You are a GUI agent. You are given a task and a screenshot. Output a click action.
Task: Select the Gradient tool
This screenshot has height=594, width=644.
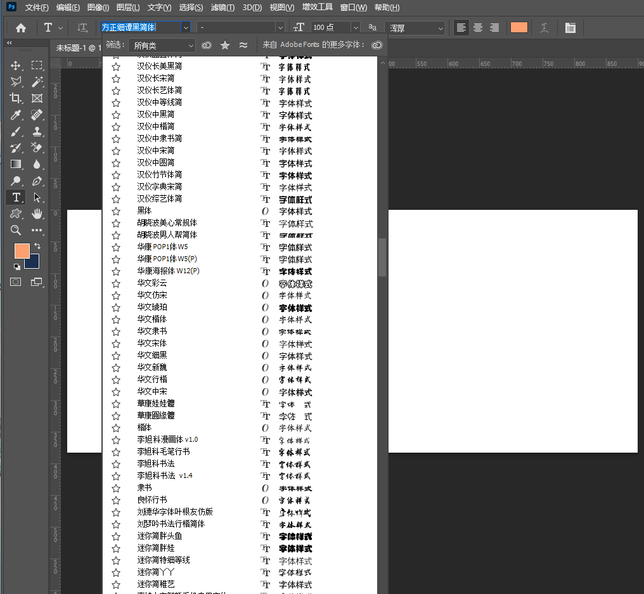pyautogui.click(x=16, y=164)
